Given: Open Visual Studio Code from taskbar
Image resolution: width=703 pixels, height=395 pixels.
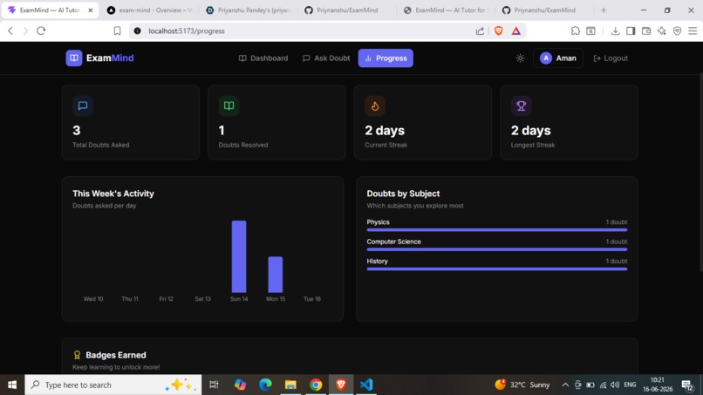Looking at the screenshot, I should (366, 385).
